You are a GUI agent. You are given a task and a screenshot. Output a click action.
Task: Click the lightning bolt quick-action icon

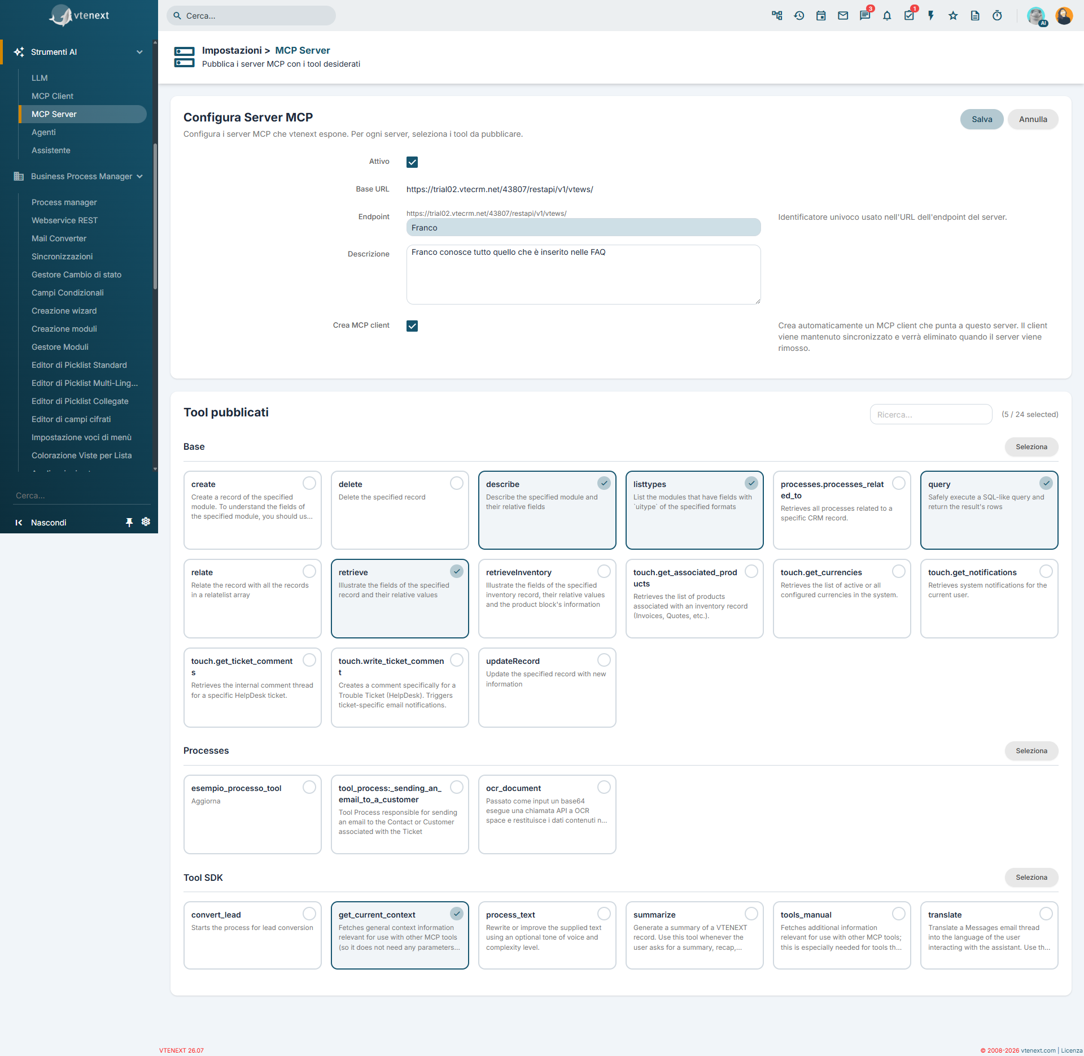click(931, 16)
